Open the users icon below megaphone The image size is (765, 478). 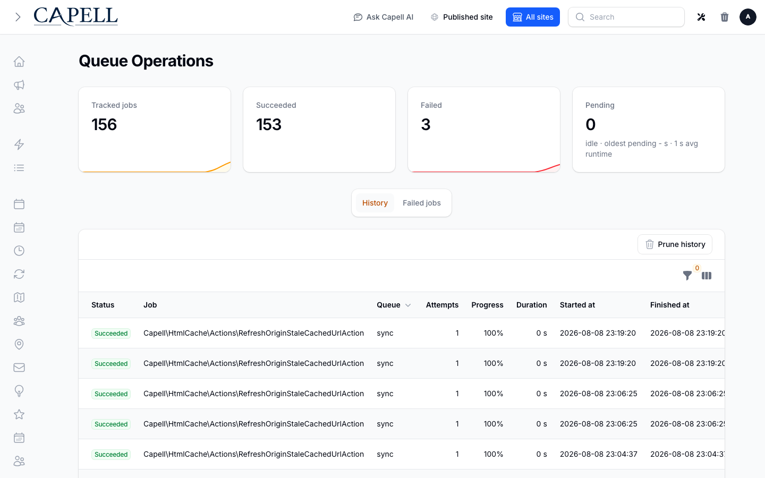19,108
